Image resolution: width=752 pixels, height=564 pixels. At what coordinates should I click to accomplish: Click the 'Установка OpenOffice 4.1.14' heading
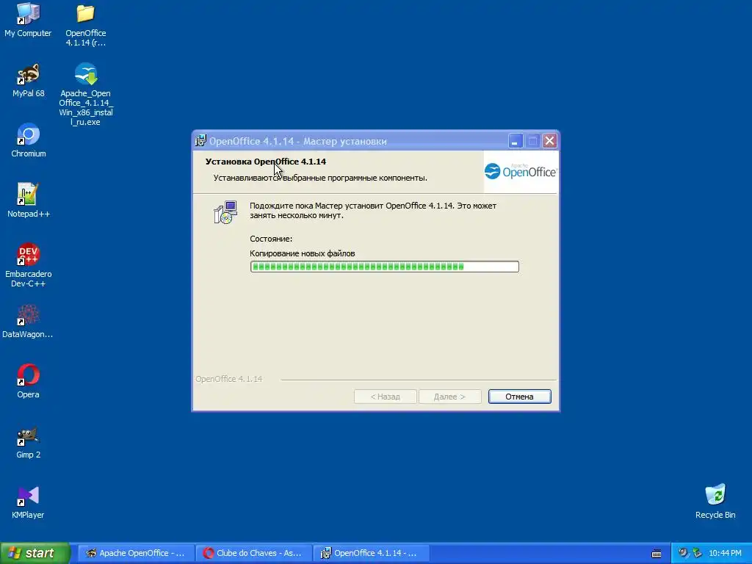click(x=266, y=162)
